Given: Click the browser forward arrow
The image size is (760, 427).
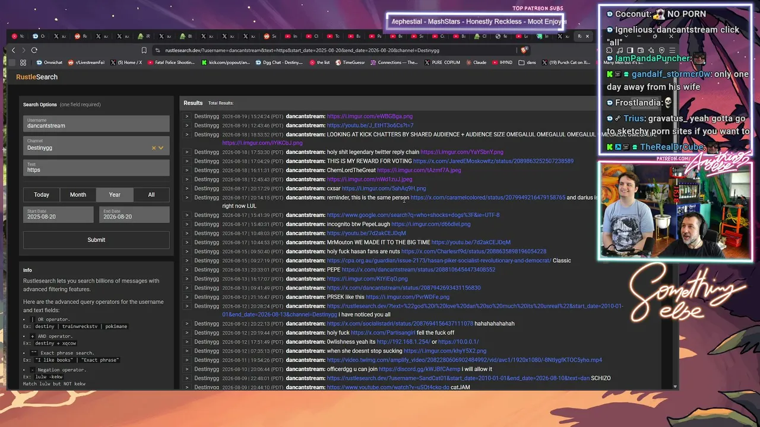Looking at the screenshot, I should point(23,50).
